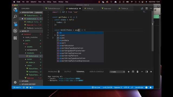The width and height of the screenshot is (173, 97).
Task: Expand the GITLENS HISTORY section
Action: pyautogui.click(x=31, y=84)
